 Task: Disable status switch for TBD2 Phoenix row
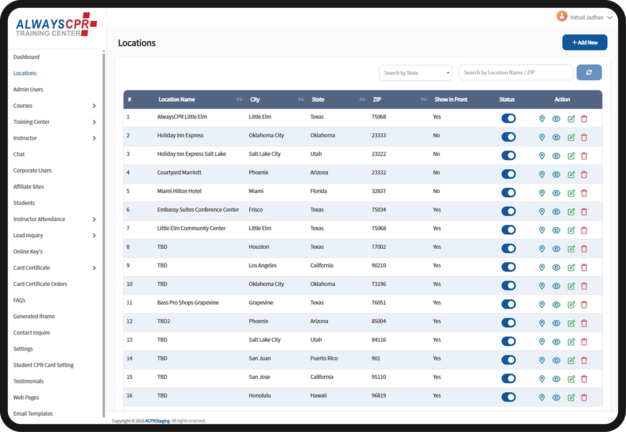point(508,322)
